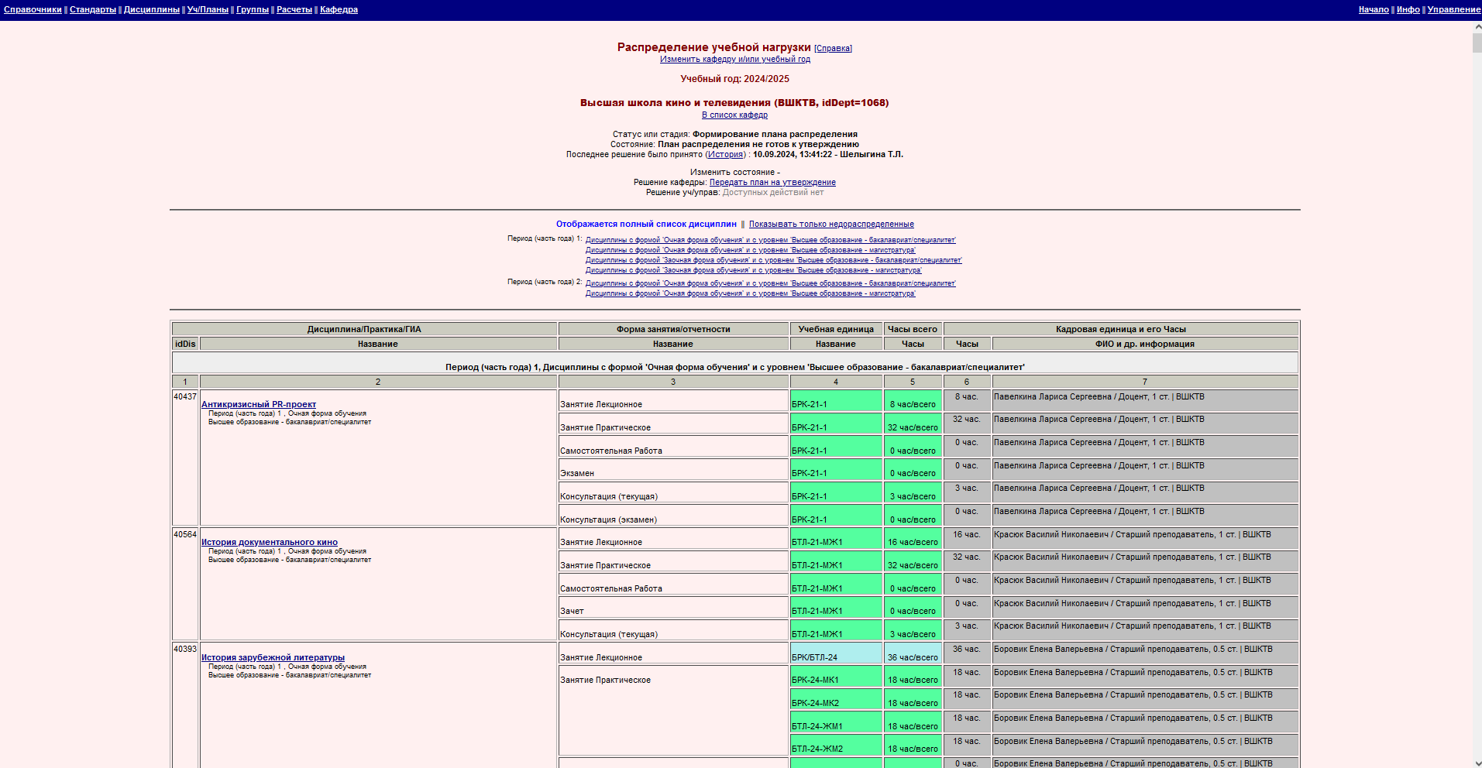The image size is (1482, 768).
Task: Open the Управление link
Action: (x=1453, y=9)
